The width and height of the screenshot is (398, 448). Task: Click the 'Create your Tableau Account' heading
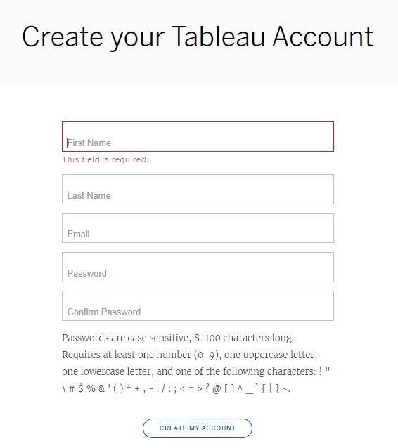tap(198, 37)
